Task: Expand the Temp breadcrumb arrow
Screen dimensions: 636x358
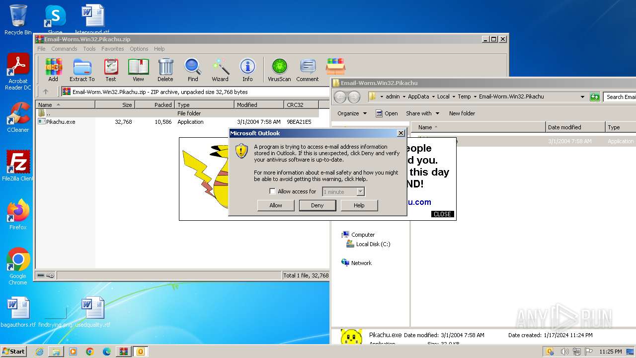Action: (x=475, y=97)
